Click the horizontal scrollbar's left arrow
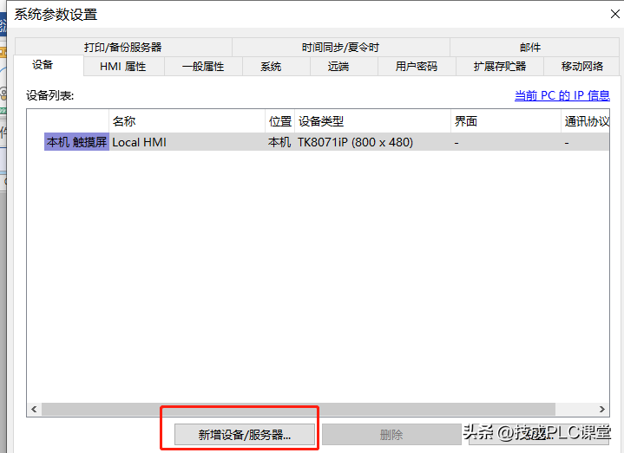The height and width of the screenshot is (453, 624). tap(35, 409)
